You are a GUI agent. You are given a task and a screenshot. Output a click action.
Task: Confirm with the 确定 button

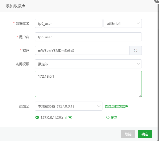pyautogui.click(x=145, y=134)
